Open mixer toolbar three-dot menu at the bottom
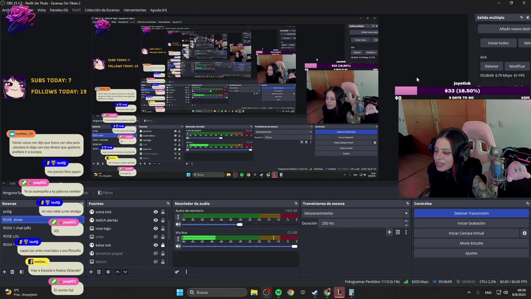Screen dimensions: 531x299 click(x=186, y=272)
